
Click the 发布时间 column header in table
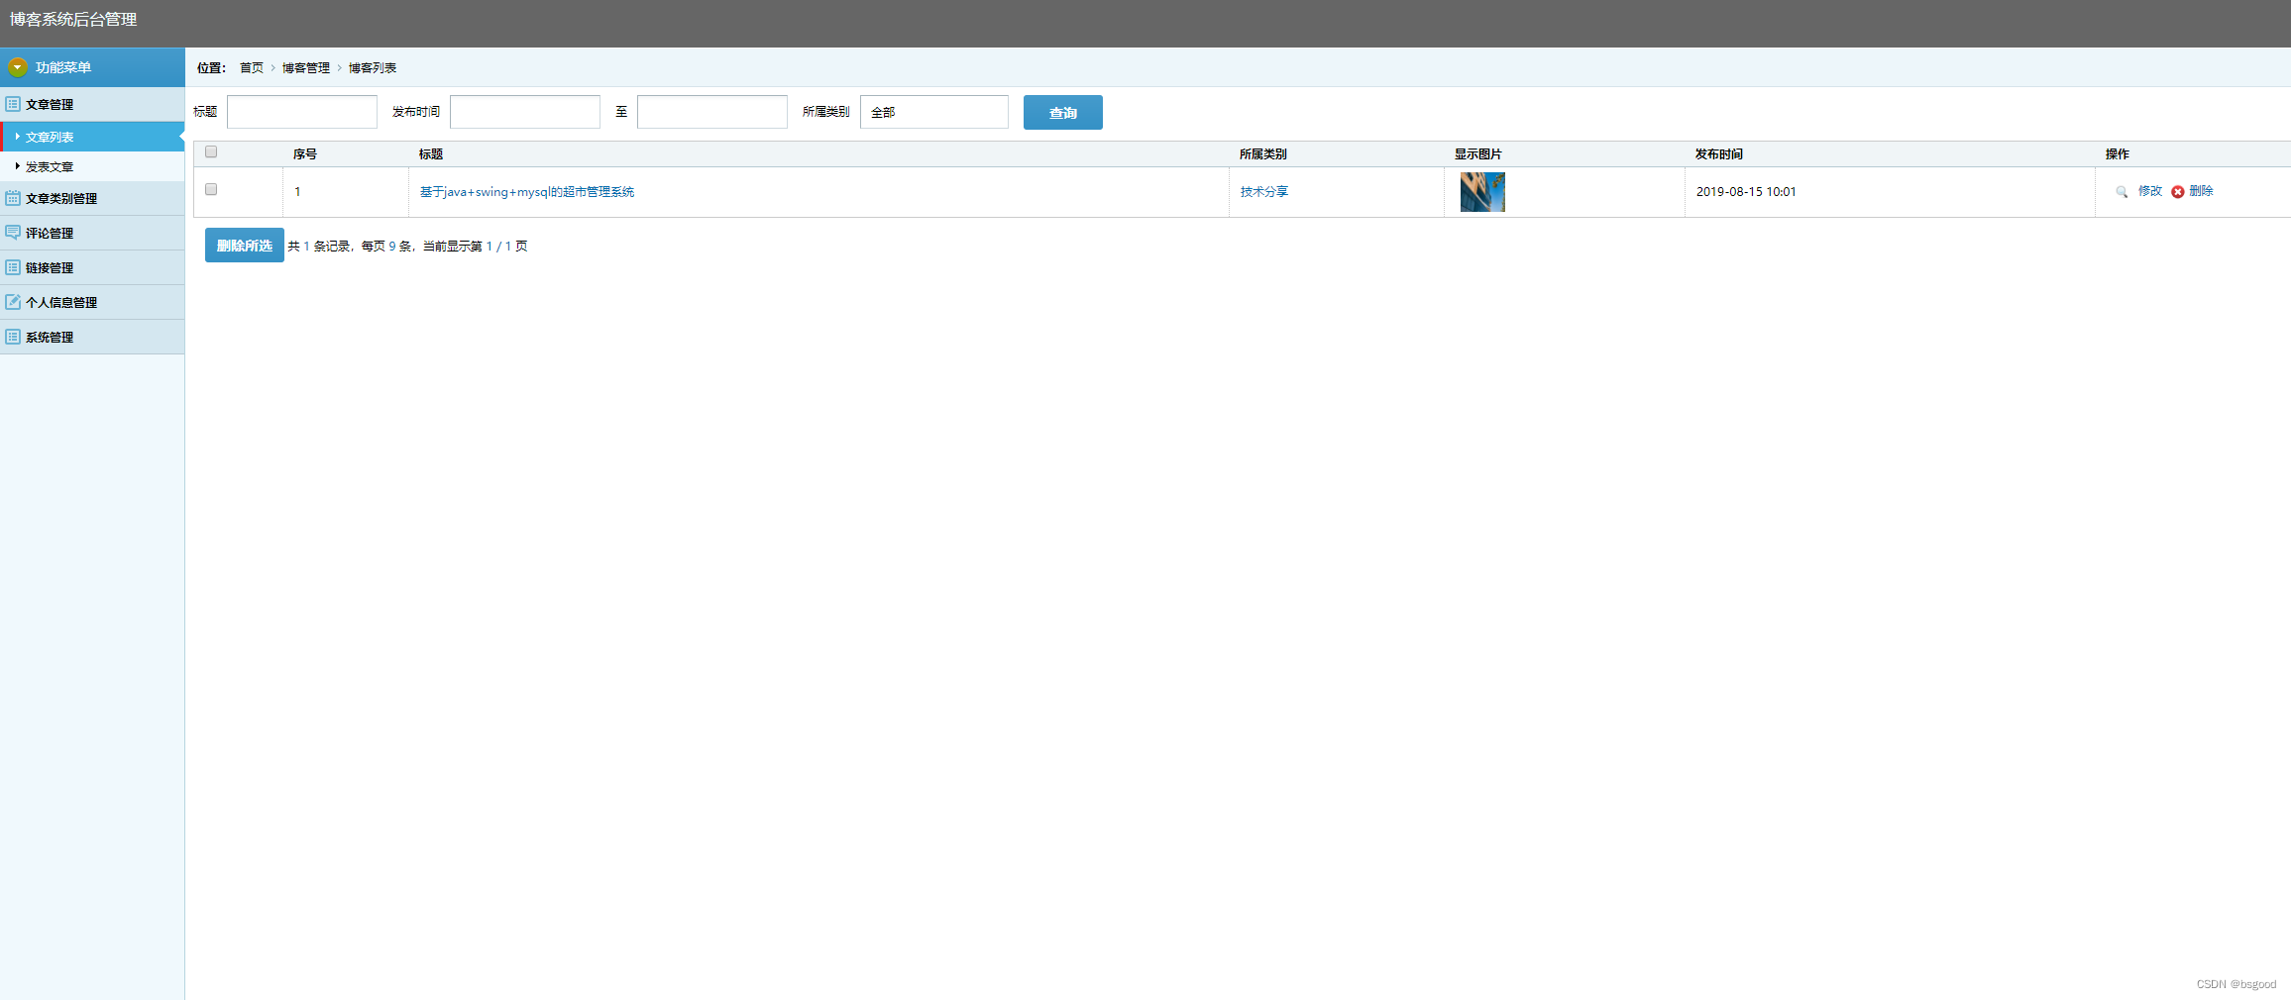(1719, 154)
